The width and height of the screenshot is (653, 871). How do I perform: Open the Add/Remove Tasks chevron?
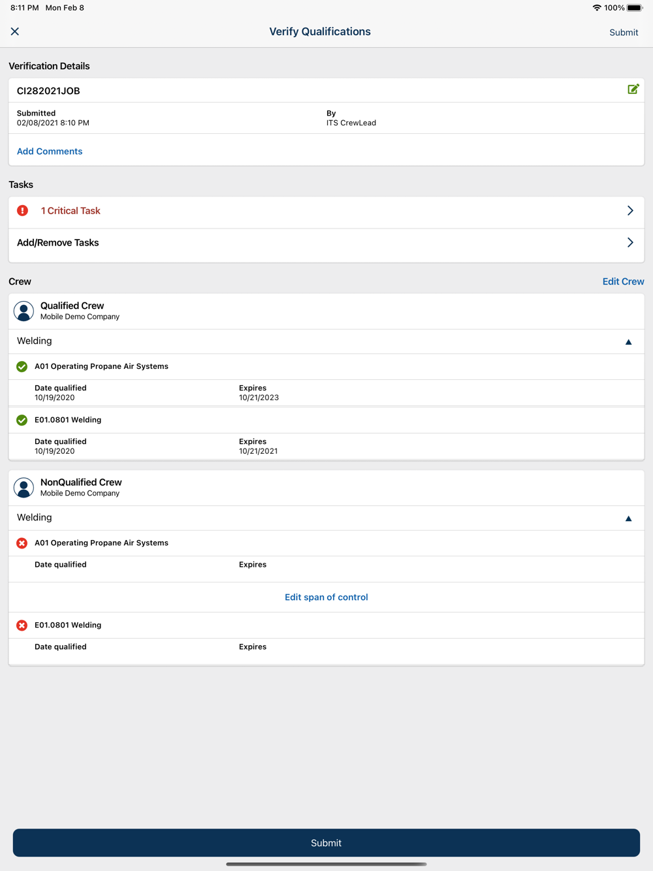click(630, 242)
